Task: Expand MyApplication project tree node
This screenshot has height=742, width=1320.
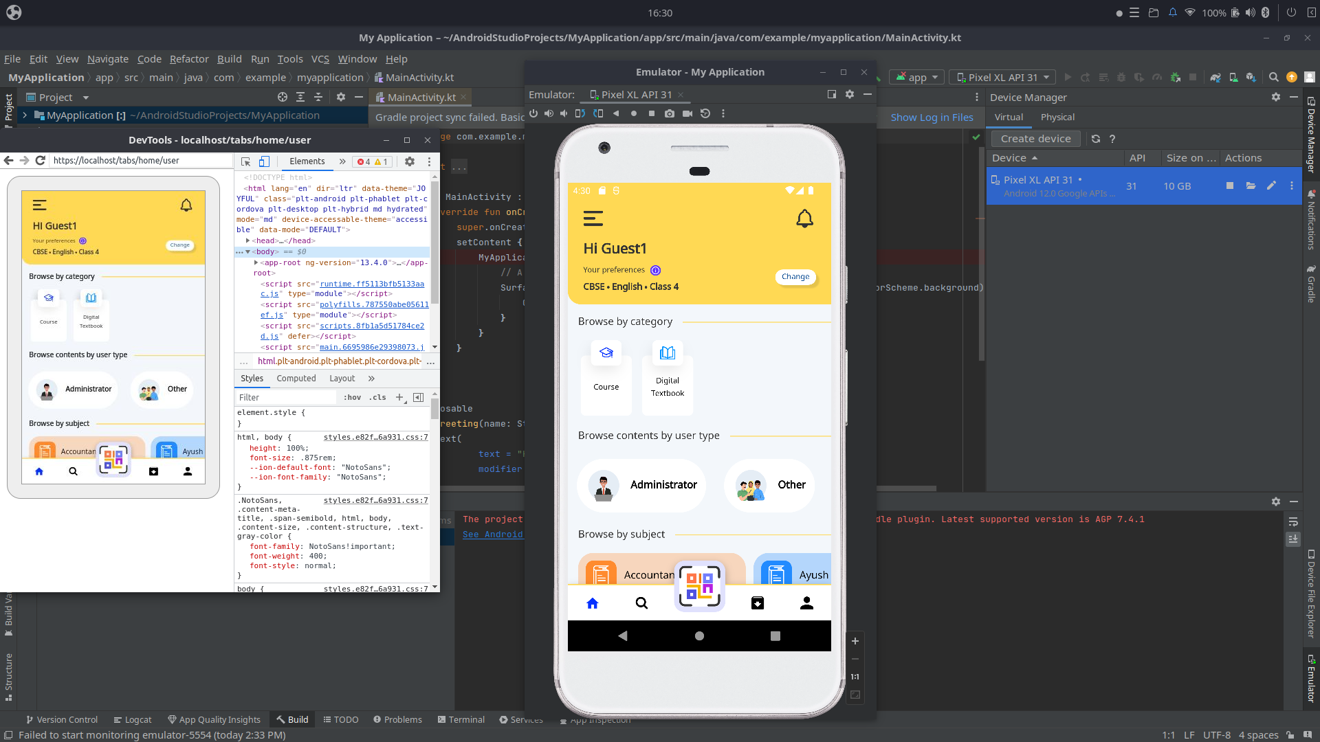Action: (x=25, y=115)
